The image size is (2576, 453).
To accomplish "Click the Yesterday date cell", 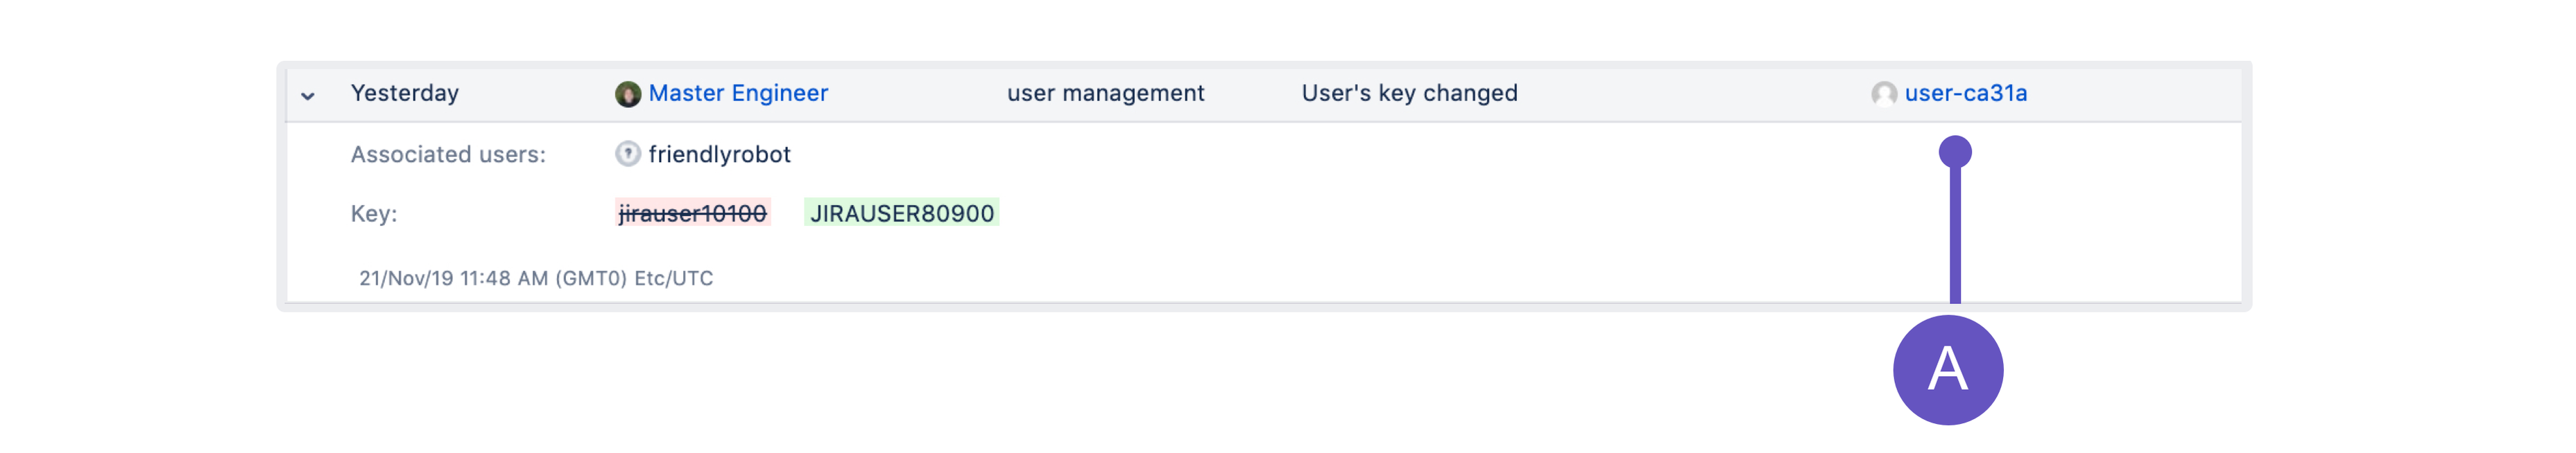I will [x=404, y=93].
